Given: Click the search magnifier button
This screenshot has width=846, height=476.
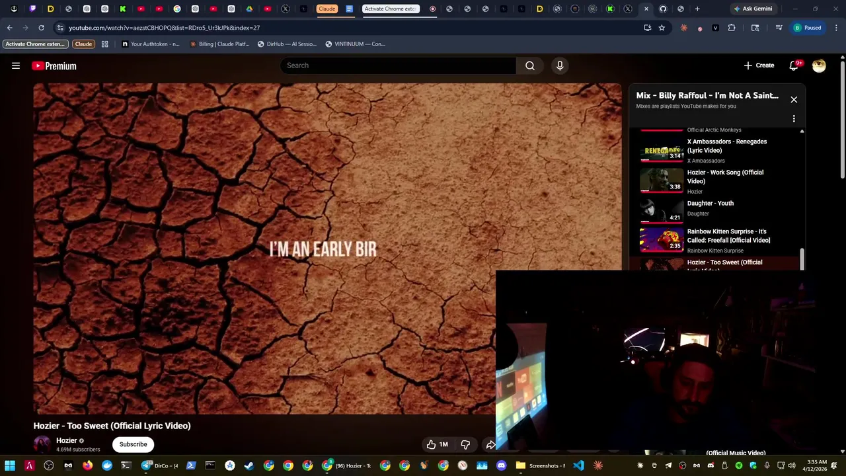Looking at the screenshot, I should [x=530, y=65].
